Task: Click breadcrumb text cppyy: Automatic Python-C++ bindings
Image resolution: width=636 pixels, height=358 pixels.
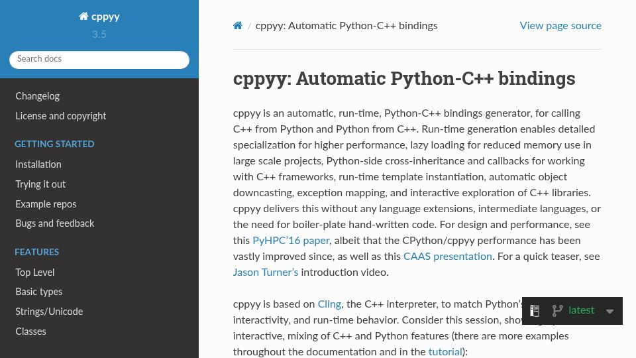Action: coord(346,26)
